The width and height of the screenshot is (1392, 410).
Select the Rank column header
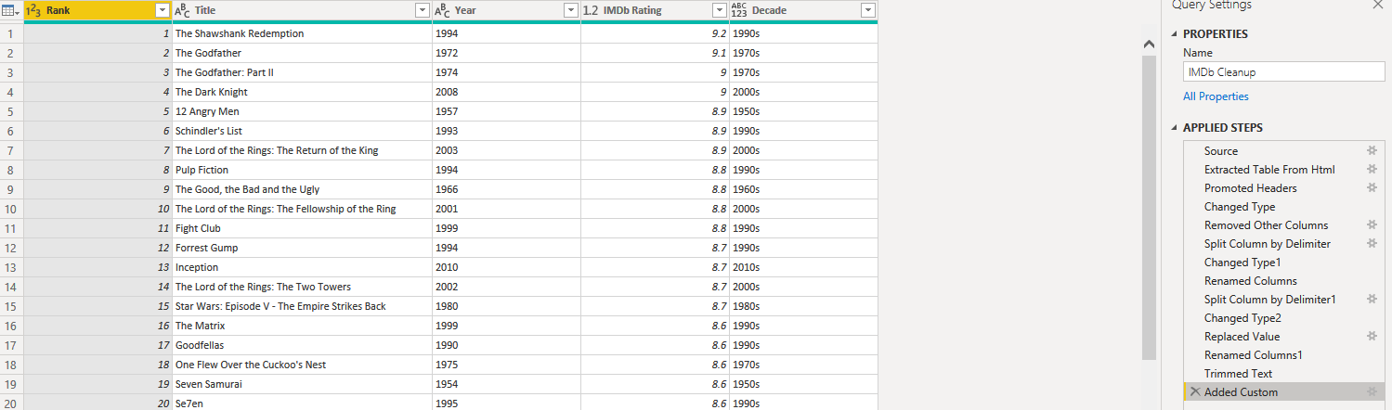tap(98, 10)
